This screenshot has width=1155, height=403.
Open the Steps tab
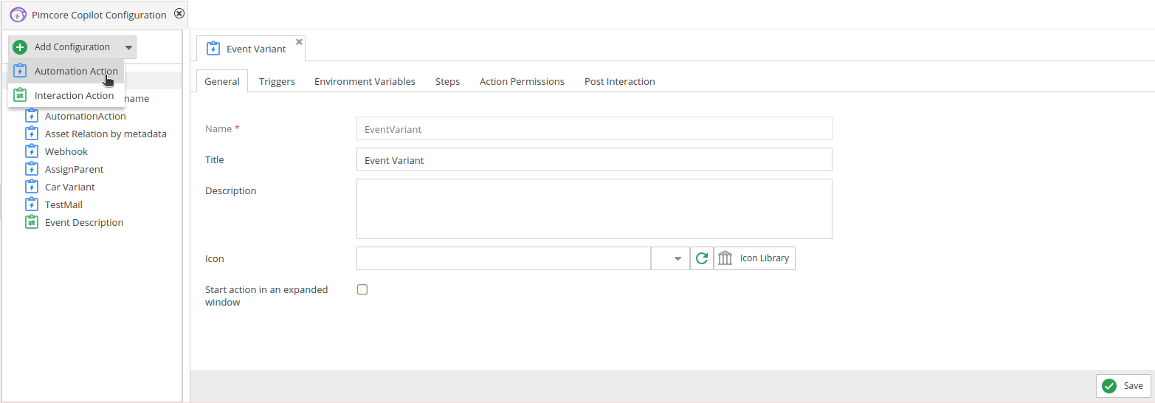click(447, 81)
